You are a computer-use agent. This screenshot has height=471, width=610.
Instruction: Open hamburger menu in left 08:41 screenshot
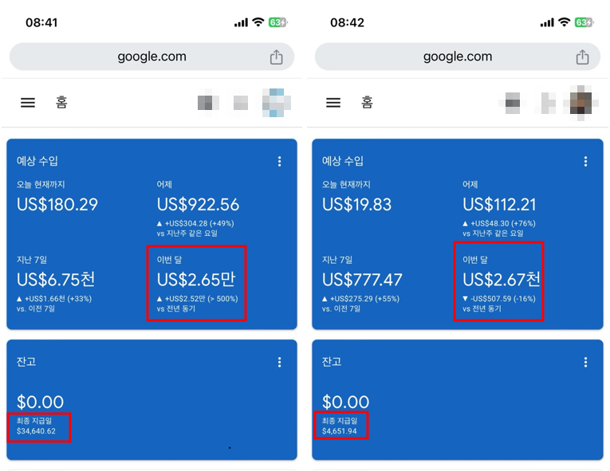tap(28, 103)
